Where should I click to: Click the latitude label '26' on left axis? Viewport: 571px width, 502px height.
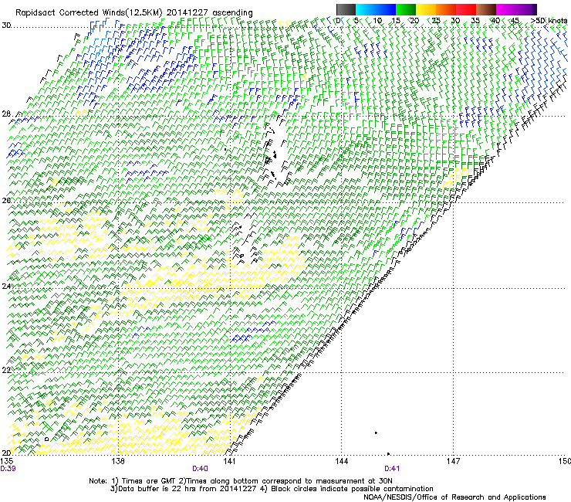pyautogui.click(x=6, y=201)
